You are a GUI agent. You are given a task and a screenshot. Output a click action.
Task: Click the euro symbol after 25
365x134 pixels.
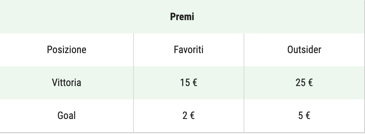(310, 83)
